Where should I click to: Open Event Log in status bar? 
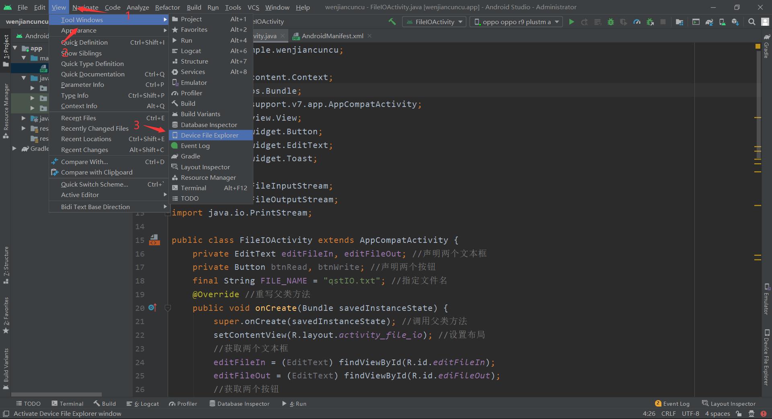[672, 404]
